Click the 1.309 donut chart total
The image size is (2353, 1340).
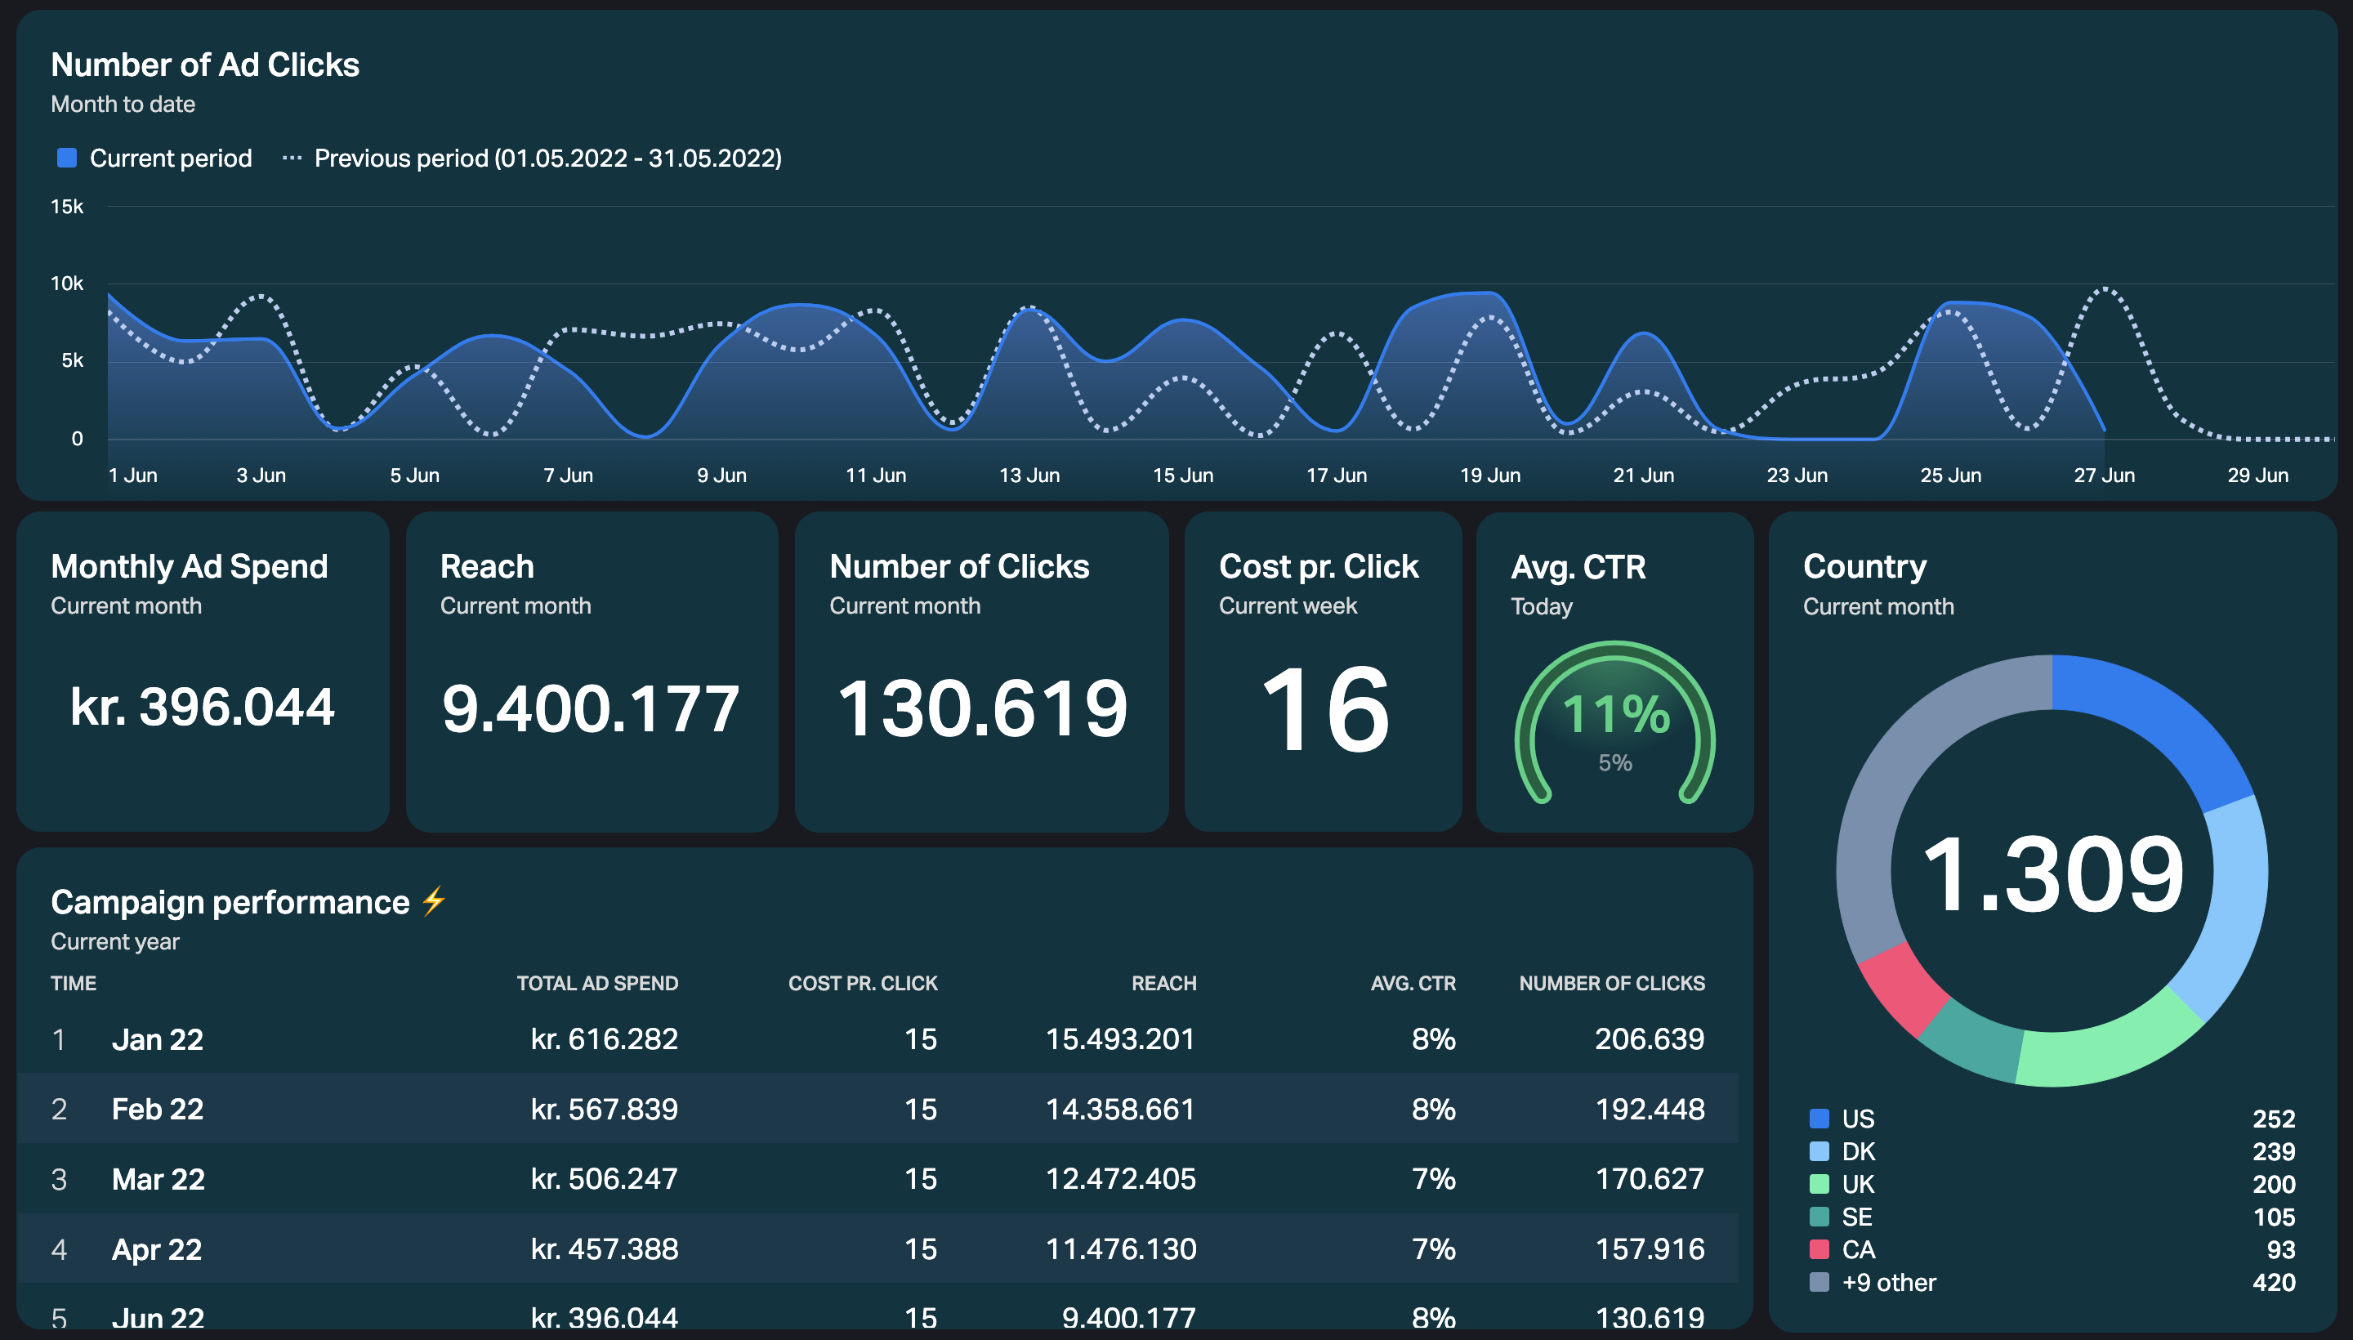click(x=2052, y=873)
